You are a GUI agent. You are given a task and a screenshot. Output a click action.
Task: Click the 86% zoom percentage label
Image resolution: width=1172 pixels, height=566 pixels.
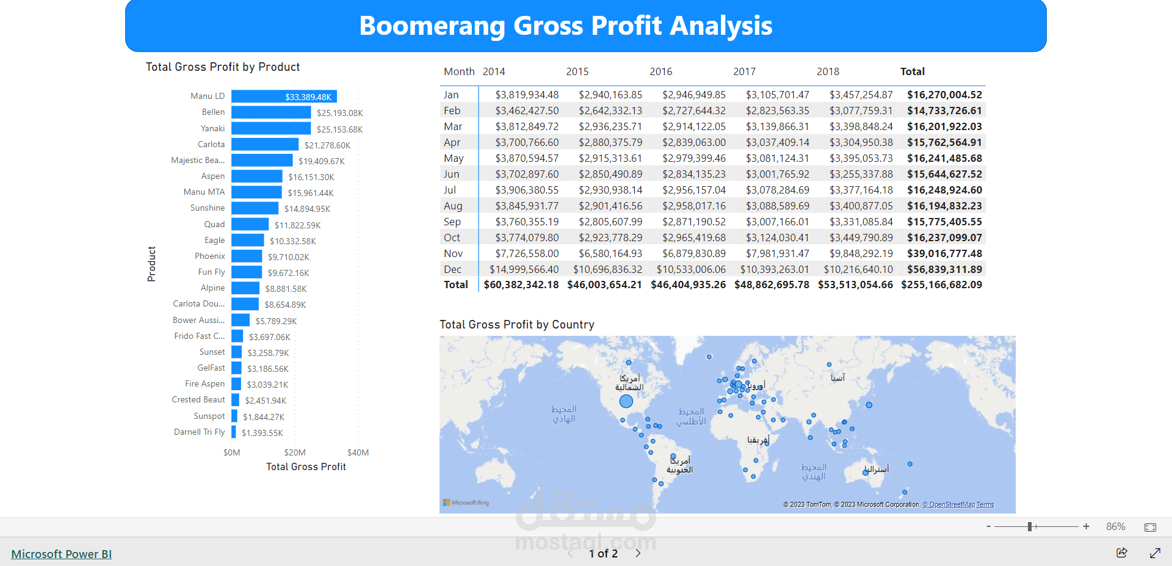1115,526
